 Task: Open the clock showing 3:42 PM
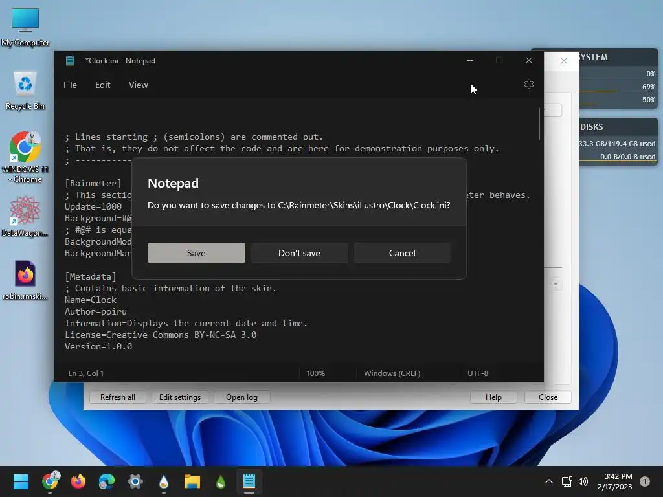tap(614, 481)
